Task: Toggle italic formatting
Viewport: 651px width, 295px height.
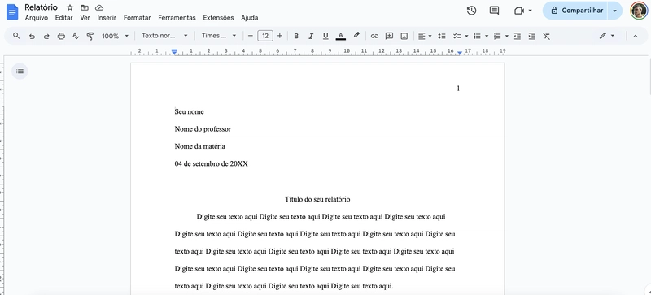Action: [x=311, y=36]
